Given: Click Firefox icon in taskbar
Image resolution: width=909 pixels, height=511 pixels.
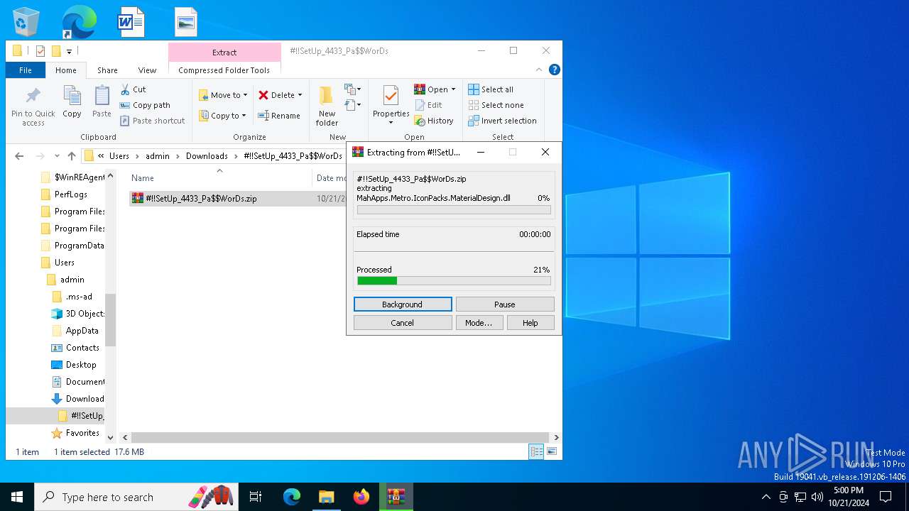Looking at the screenshot, I should 361,497.
